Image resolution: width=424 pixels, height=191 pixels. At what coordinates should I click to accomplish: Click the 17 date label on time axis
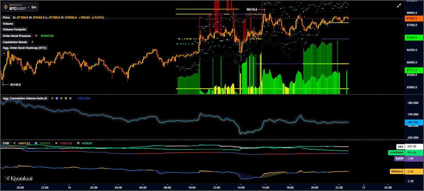(364, 187)
